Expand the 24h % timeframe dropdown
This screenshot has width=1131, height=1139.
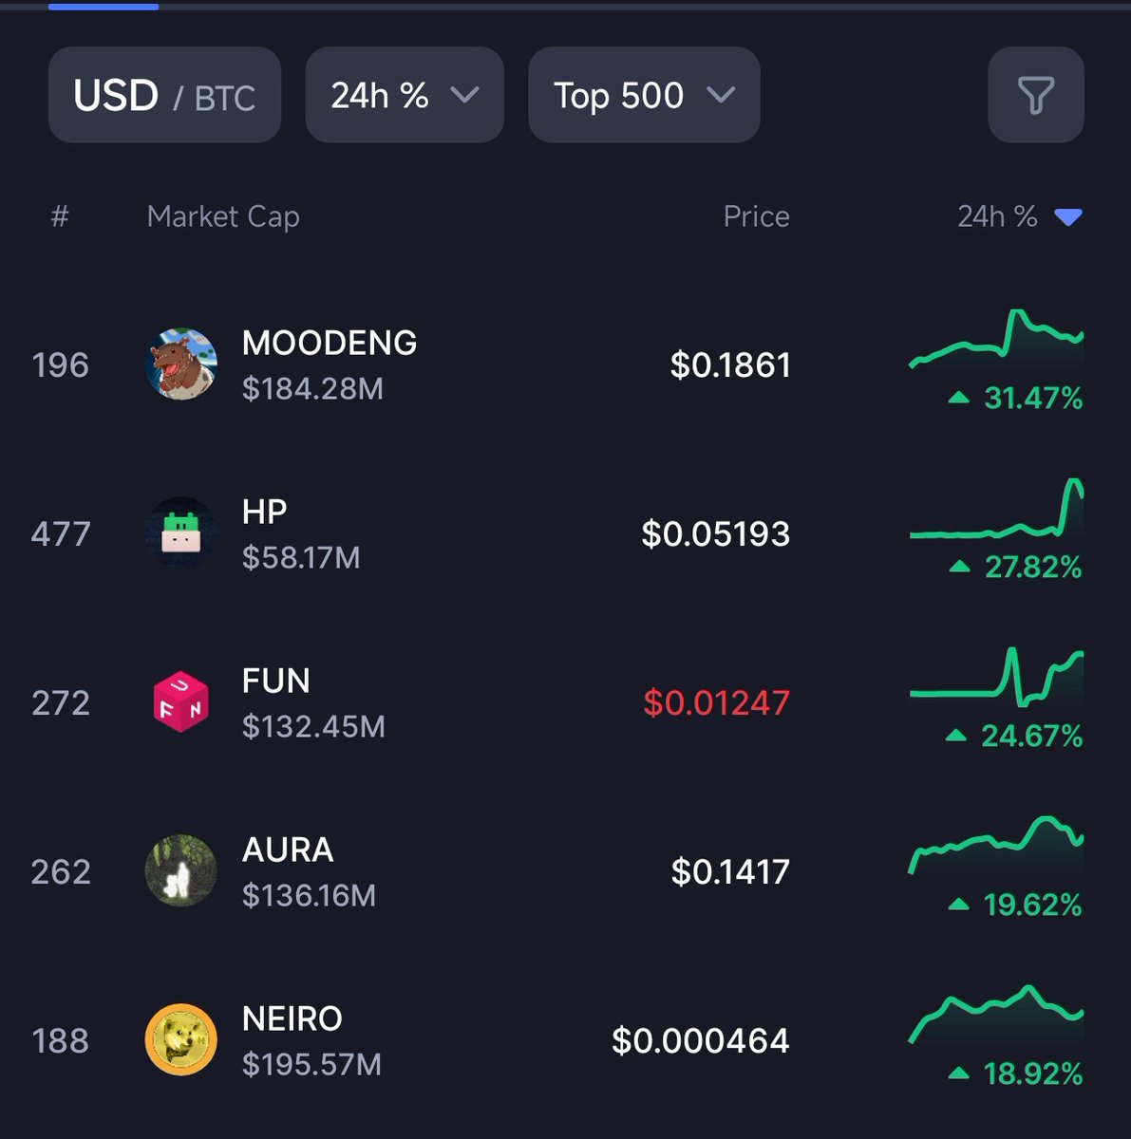click(x=405, y=95)
